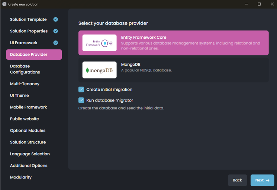Toggle Create initial migration checkbox
The image size is (277, 190).
click(x=81, y=90)
